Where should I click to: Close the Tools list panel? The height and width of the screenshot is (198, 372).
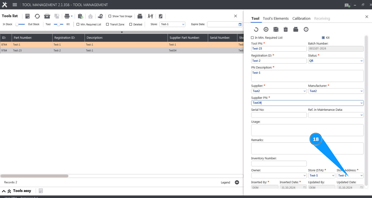(236, 16)
